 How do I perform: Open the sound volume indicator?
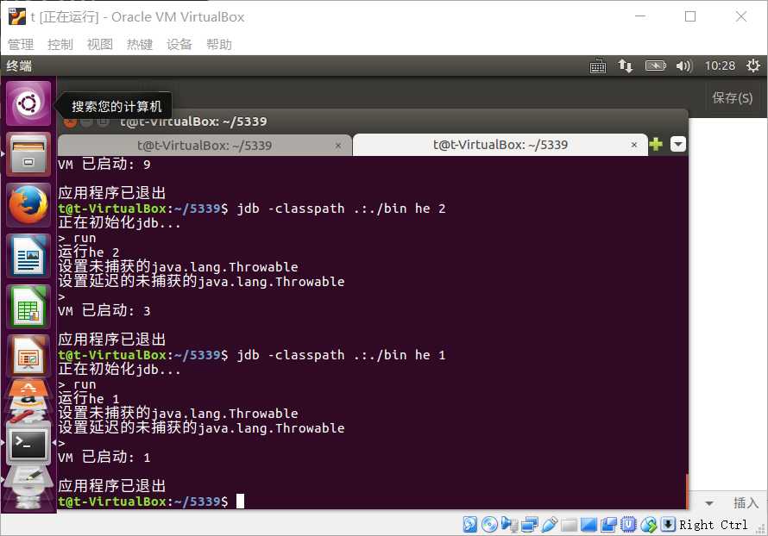click(683, 65)
